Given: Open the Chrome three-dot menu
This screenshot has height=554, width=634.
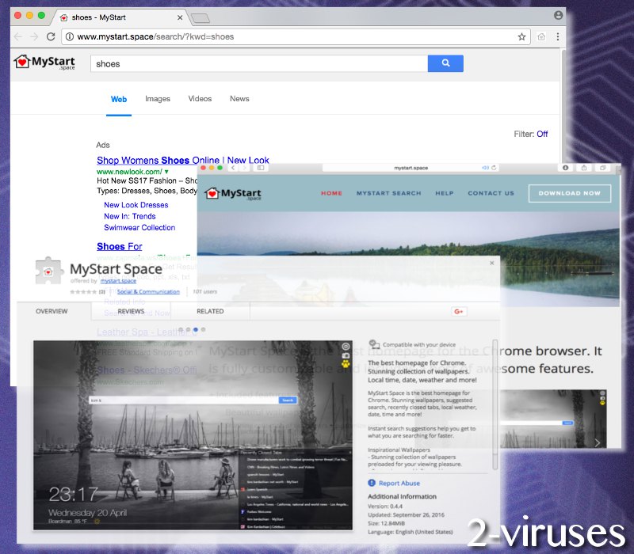Looking at the screenshot, I should coord(557,36).
